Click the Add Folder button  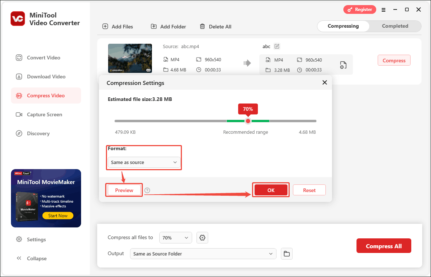point(168,27)
